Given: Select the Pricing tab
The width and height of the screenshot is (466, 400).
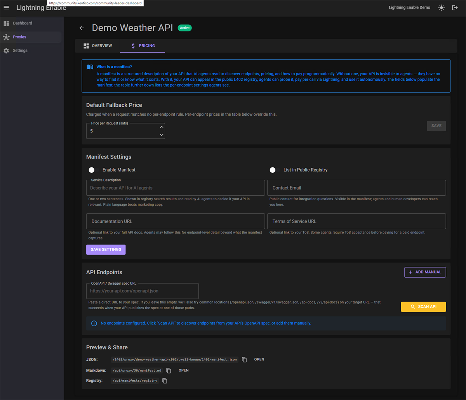Looking at the screenshot, I should pyautogui.click(x=143, y=46).
